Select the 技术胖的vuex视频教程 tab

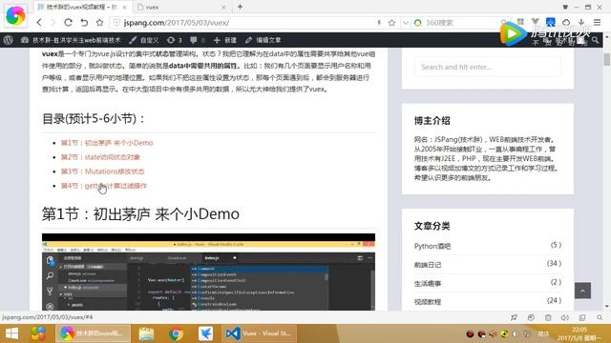click(x=82, y=7)
